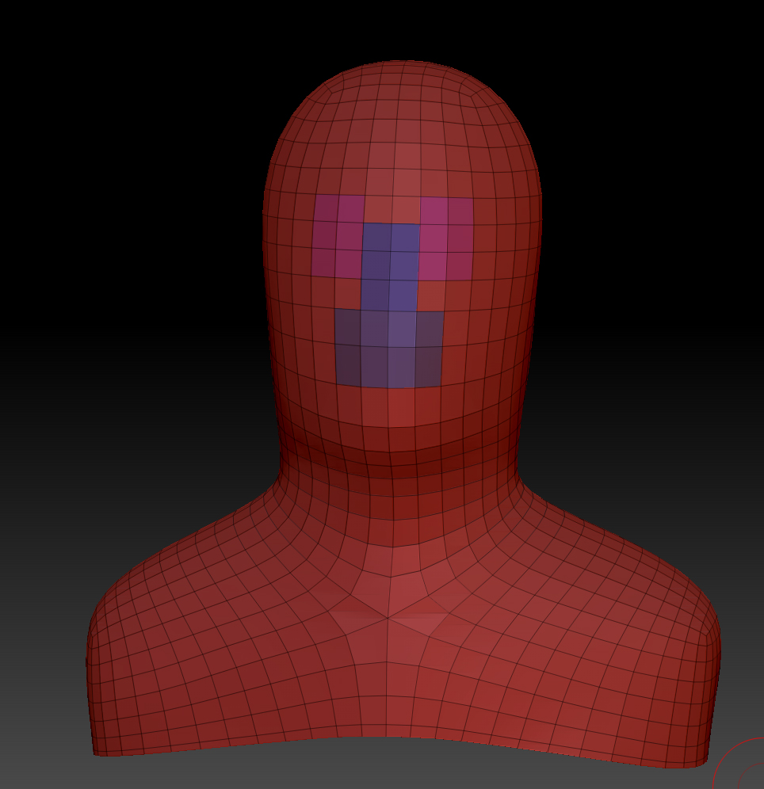The image size is (764, 789).
Task: Select the magenta polygroup on the viewer's right
Action: tap(446, 239)
